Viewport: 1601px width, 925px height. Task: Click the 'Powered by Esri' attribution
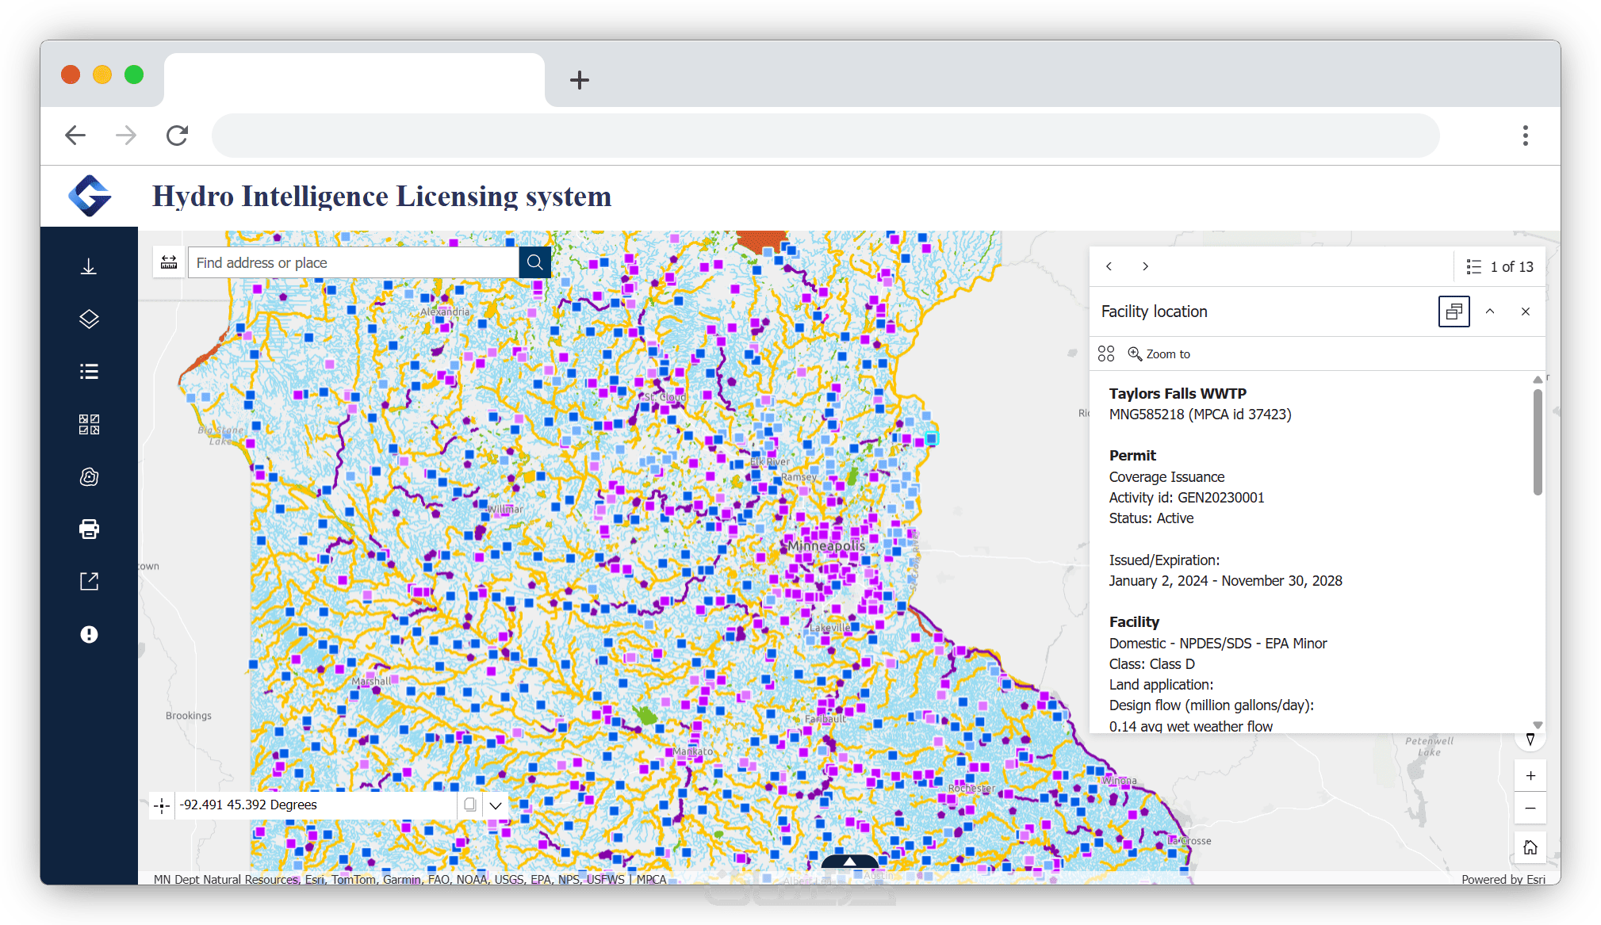tap(1503, 879)
